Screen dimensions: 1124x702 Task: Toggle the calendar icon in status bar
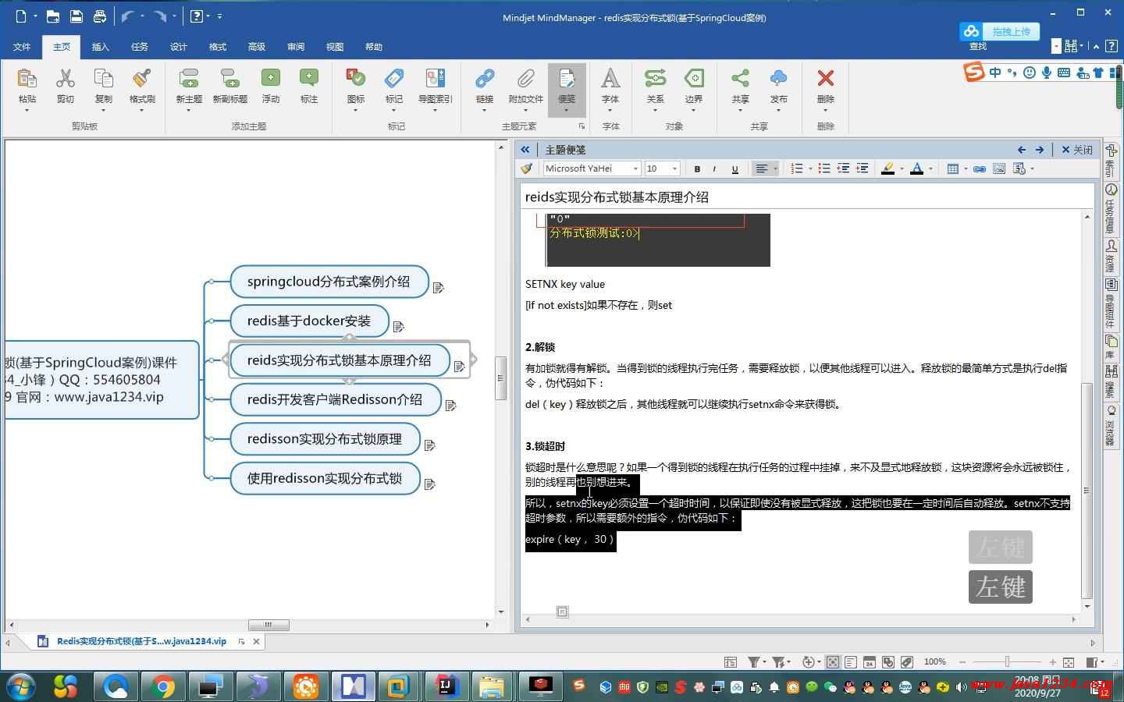(870, 662)
